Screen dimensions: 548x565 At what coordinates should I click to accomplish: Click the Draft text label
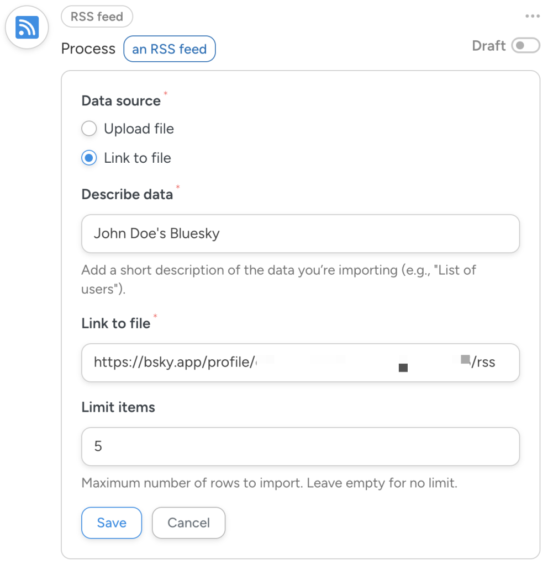click(489, 46)
